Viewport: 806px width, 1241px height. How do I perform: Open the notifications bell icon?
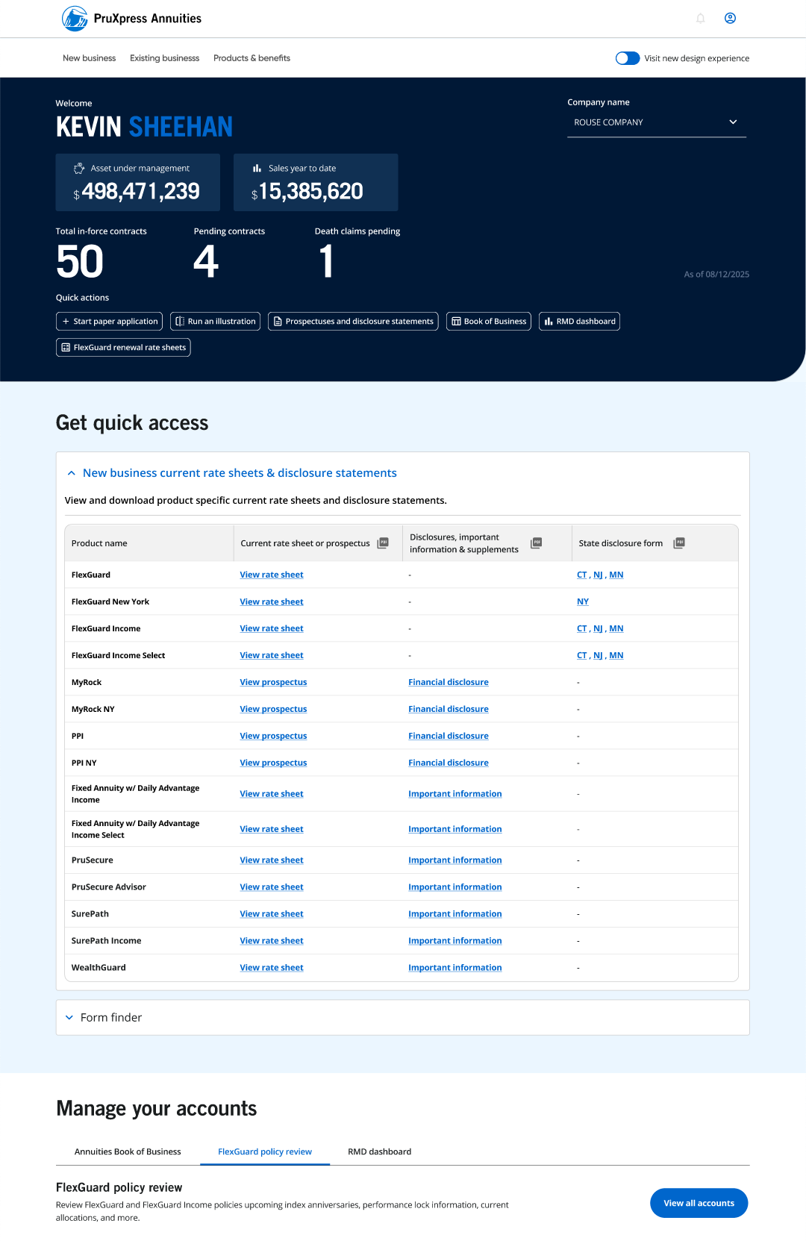700,18
